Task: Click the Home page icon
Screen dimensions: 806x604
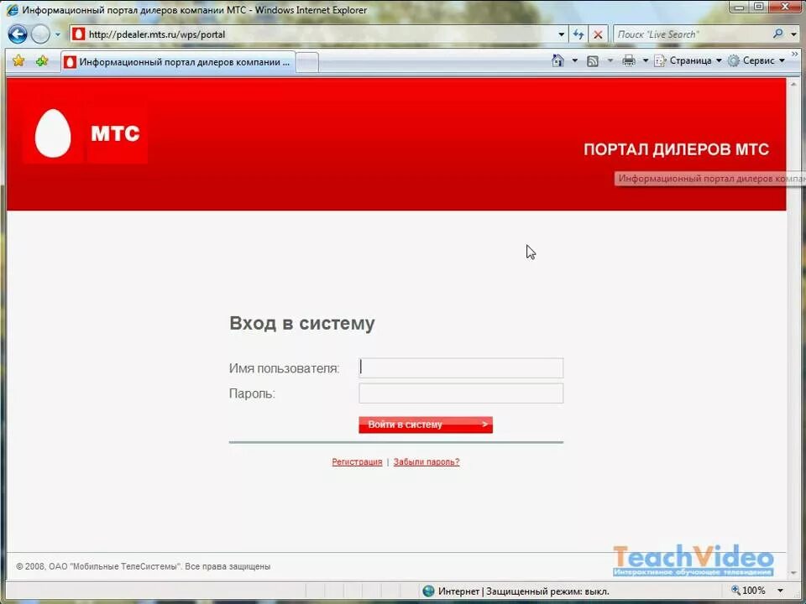Action: (x=557, y=60)
